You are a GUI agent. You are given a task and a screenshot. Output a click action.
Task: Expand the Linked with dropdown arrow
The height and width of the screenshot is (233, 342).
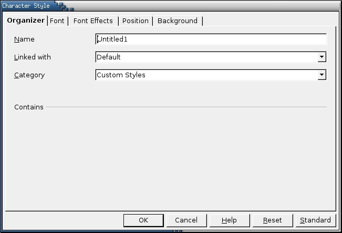tap(322, 57)
